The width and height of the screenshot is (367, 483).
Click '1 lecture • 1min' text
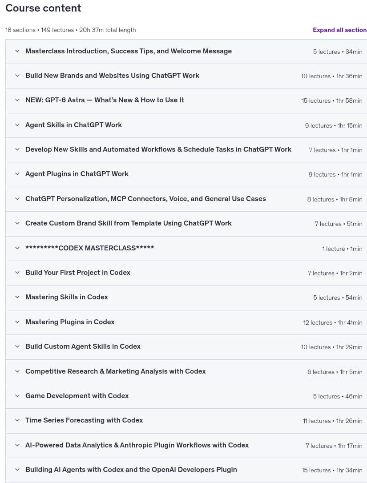click(343, 249)
